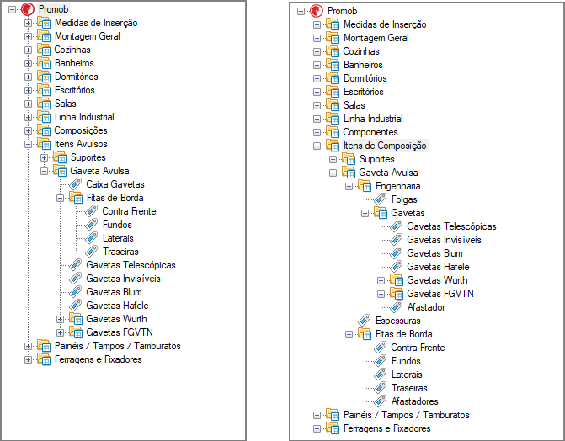Select Gavetas Blum in right tree
This screenshot has width=565, height=441.
point(435,253)
